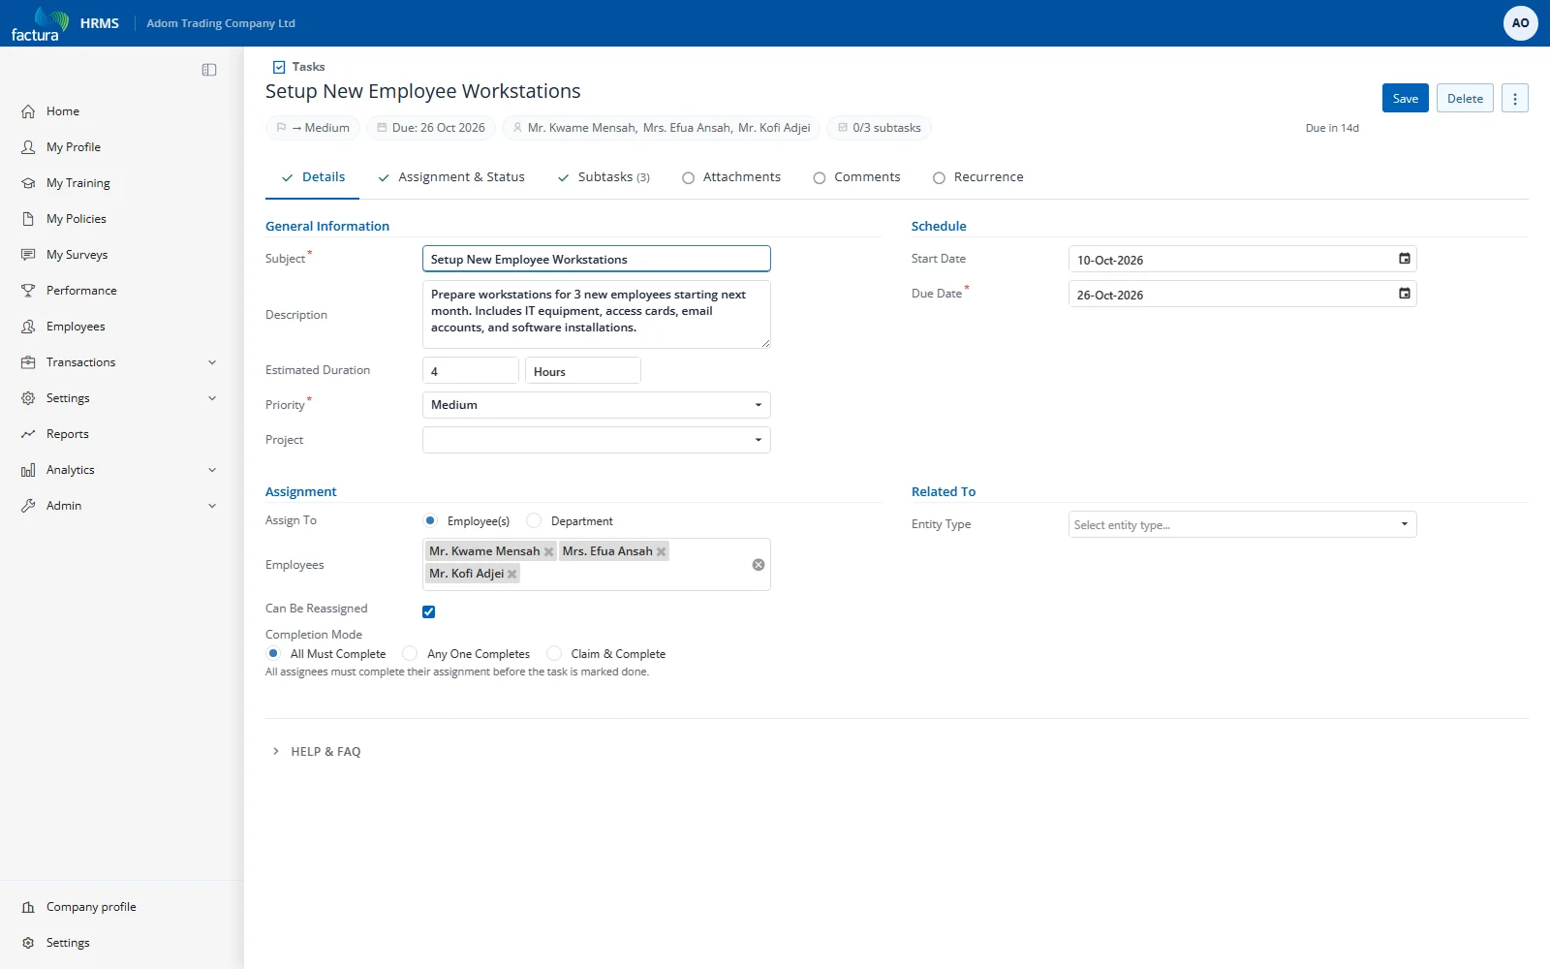The image size is (1550, 969).
Task: Click the assignees chip in header
Action: [x=662, y=128]
